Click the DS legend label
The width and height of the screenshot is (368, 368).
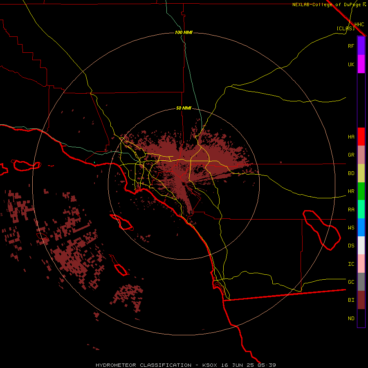click(351, 246)
